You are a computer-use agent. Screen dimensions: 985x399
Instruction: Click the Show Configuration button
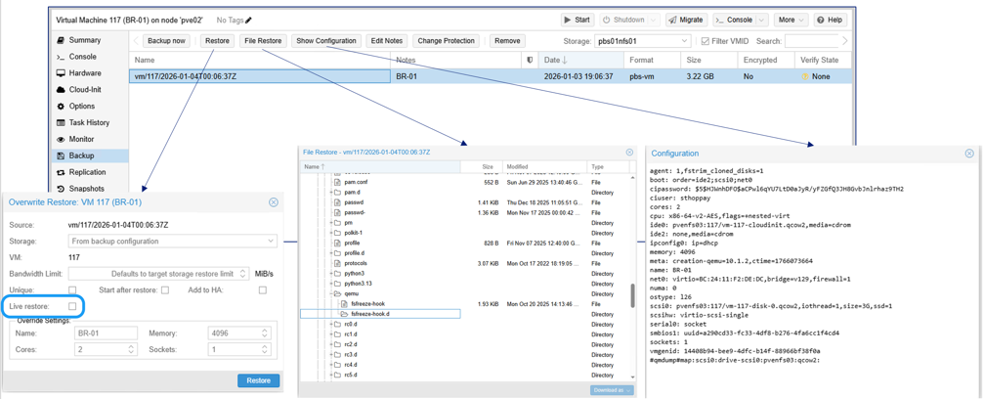(x=325, y=41)
